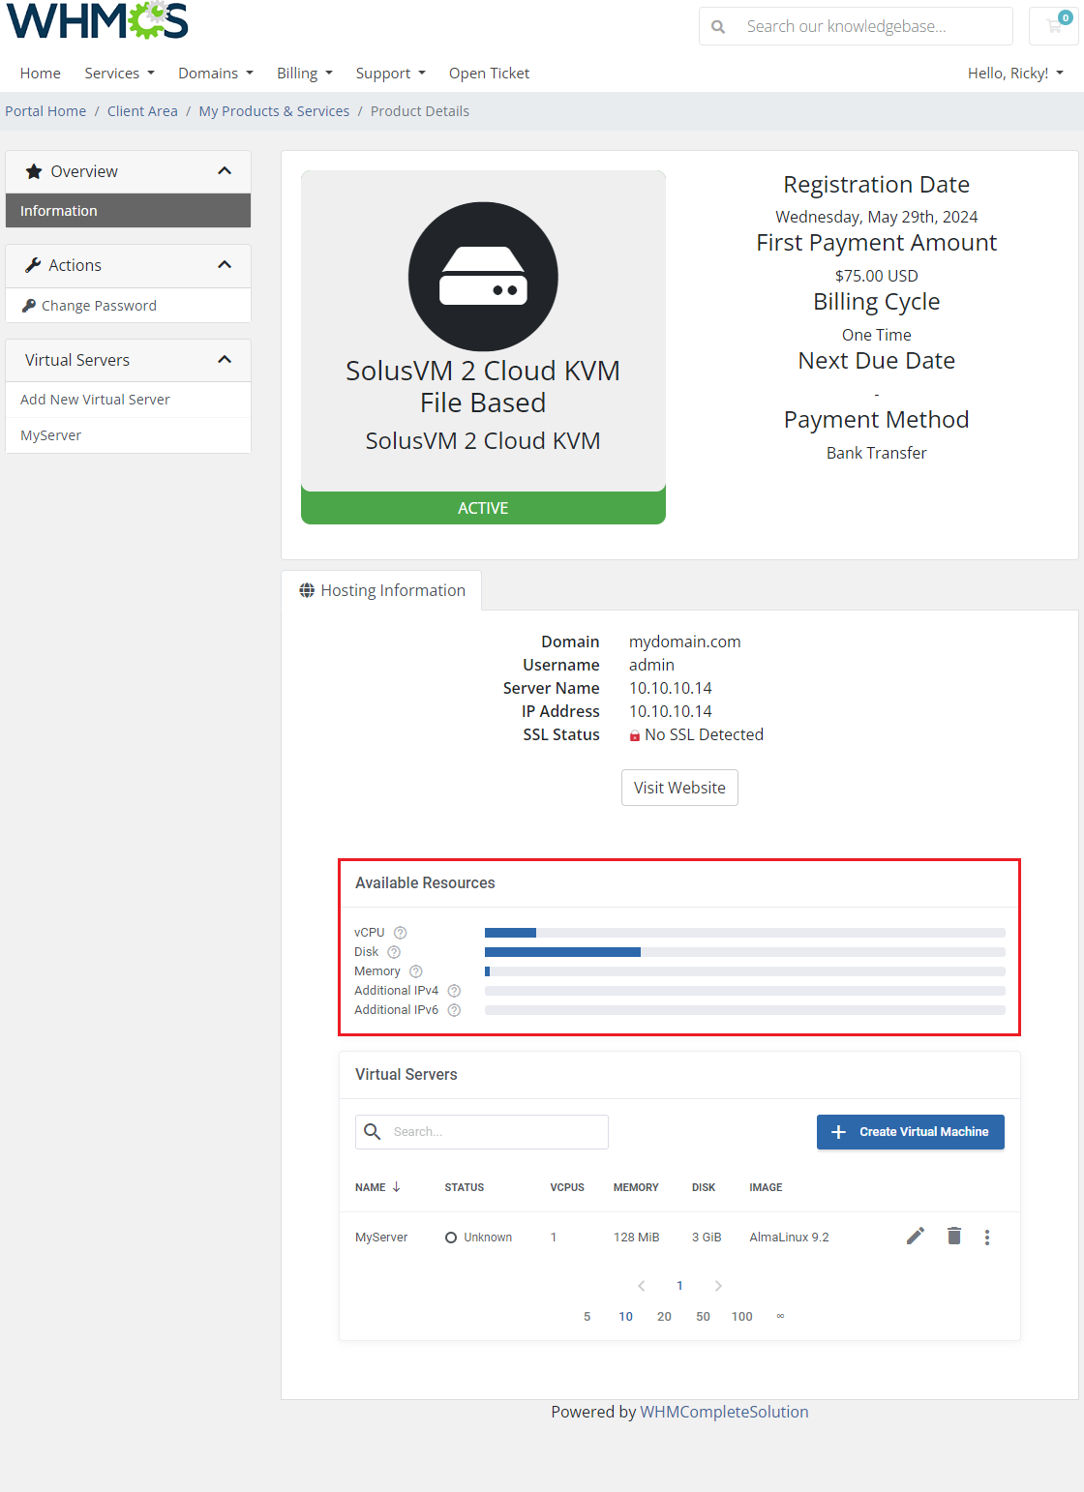
Task: Open the Services dropdown menu
Action: [x=119, y=74]
